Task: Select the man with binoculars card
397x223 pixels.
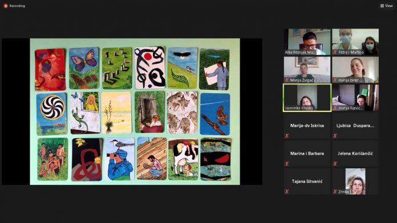Action: click(x=120, y=159)
